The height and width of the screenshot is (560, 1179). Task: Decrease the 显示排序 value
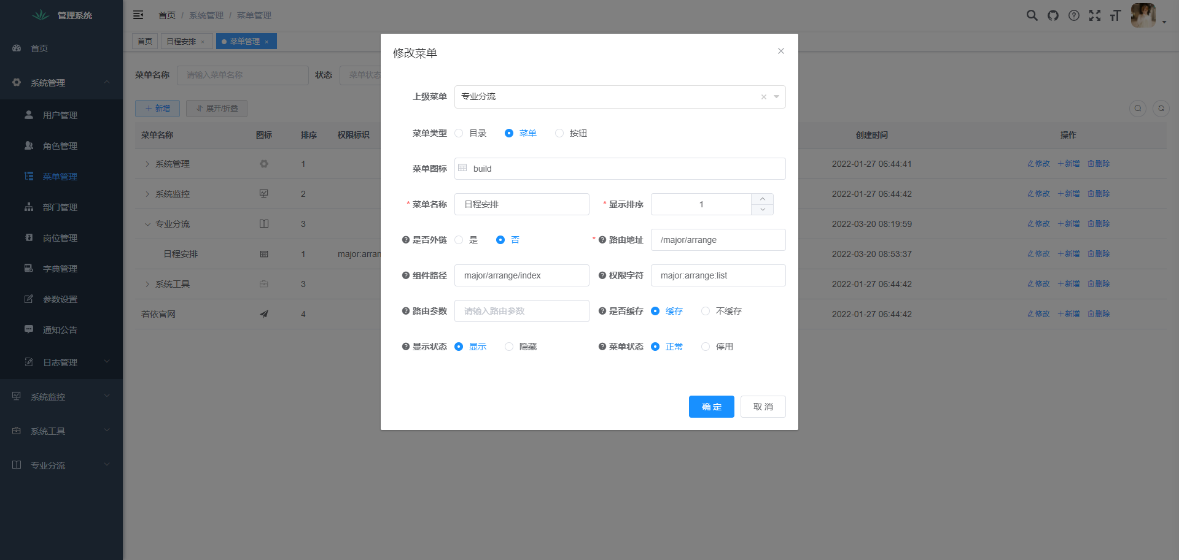point(763,210)
